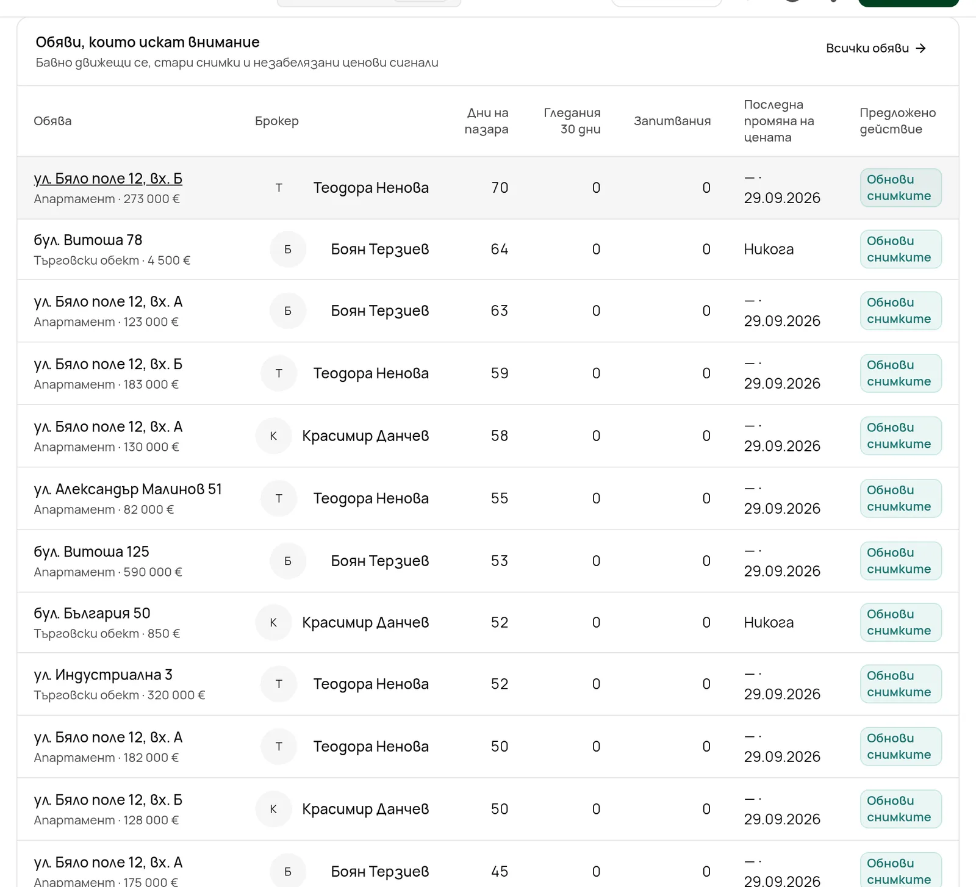
Task: Open the 'Всички обяви' link
Action: 876,48
